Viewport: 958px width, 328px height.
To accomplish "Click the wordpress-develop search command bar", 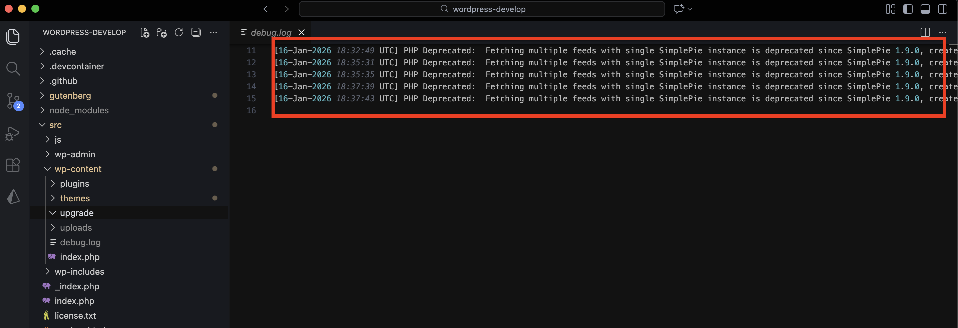I will 482,9.
